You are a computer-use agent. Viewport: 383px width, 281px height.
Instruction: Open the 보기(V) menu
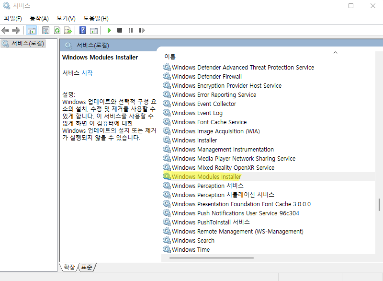[x=66, y=19]
